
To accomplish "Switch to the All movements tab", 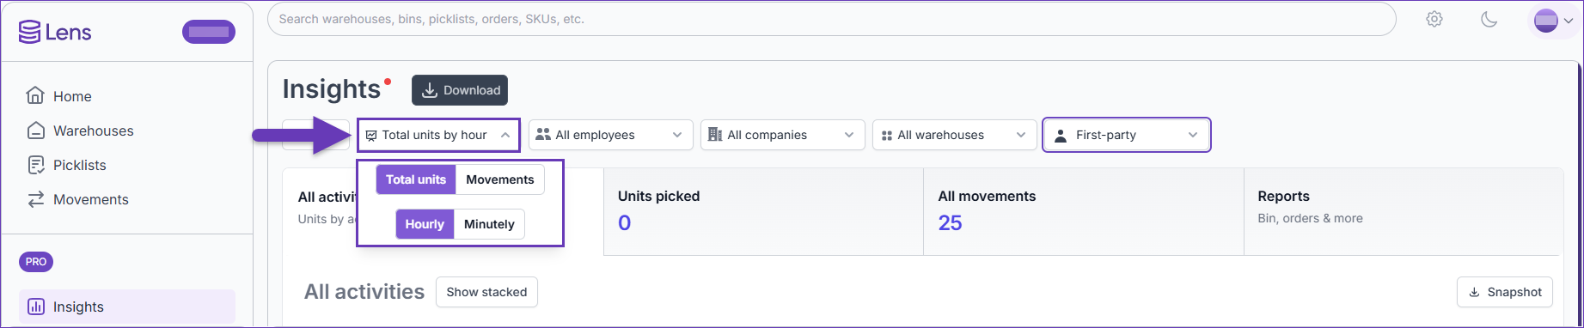I will [1083, 211].
